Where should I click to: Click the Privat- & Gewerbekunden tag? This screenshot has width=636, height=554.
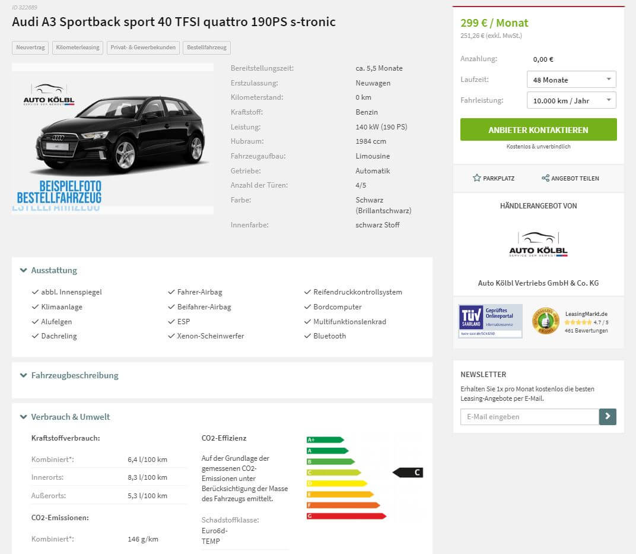[143, 48]
